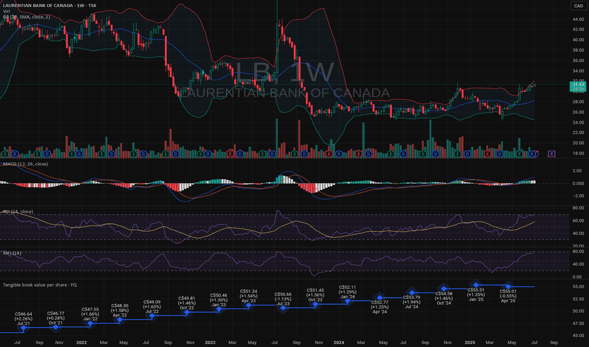Click the Laurentian Bank of Canada symbol title
Image resolution: width=589 pixels, height=347 pixels.
click(49, 6)
